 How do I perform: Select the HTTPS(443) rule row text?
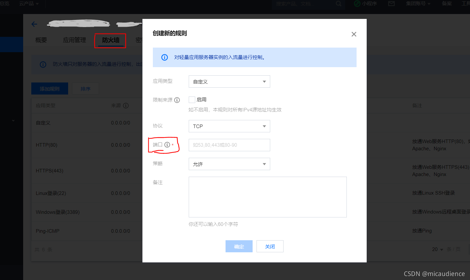click(50, 171)
